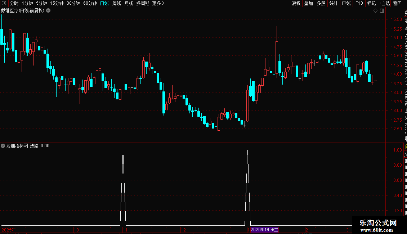The height and width of the screenshot is (234, 407).
Task: Click the tall red candle at the January high
Action: [x=277, y=57]
